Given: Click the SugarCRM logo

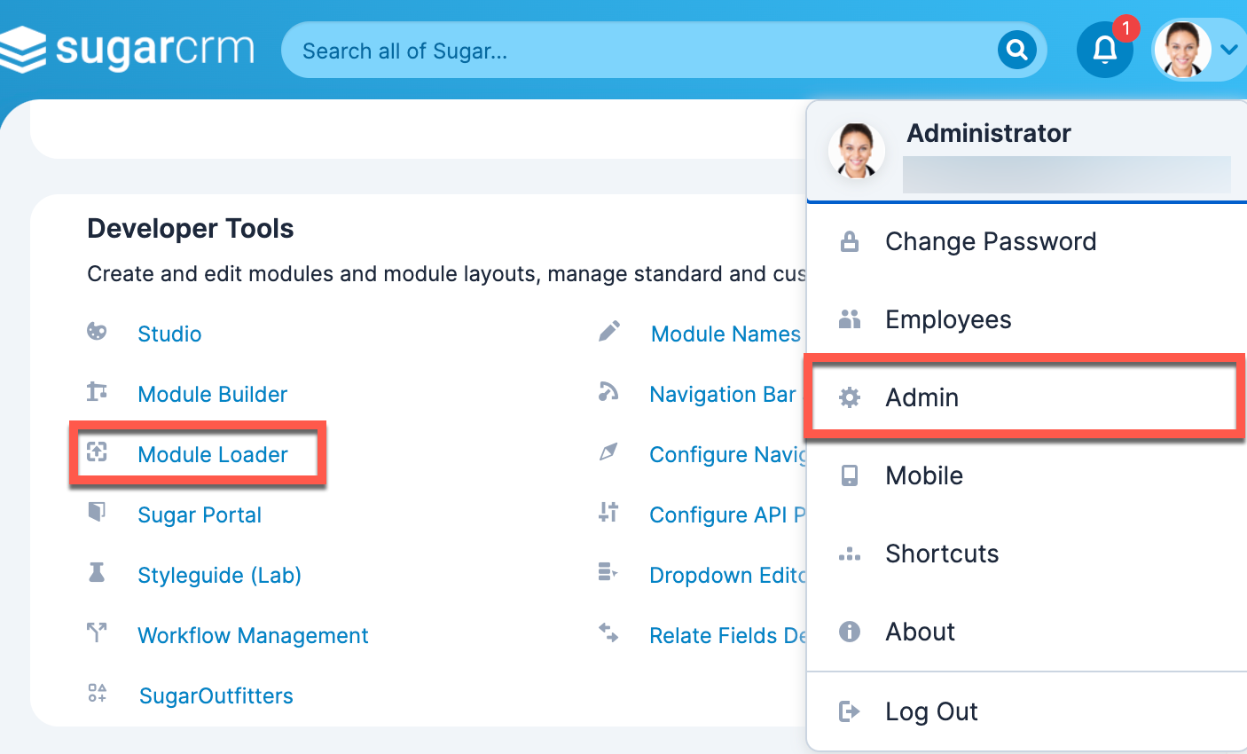Looking at the screenshot, I should pos(128,49).
